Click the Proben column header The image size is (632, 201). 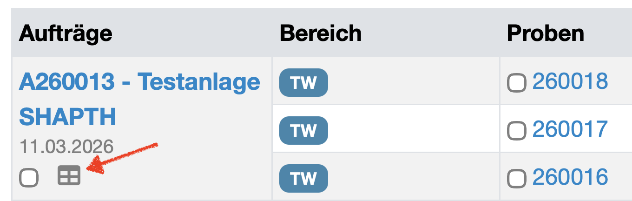coord(545,33)
